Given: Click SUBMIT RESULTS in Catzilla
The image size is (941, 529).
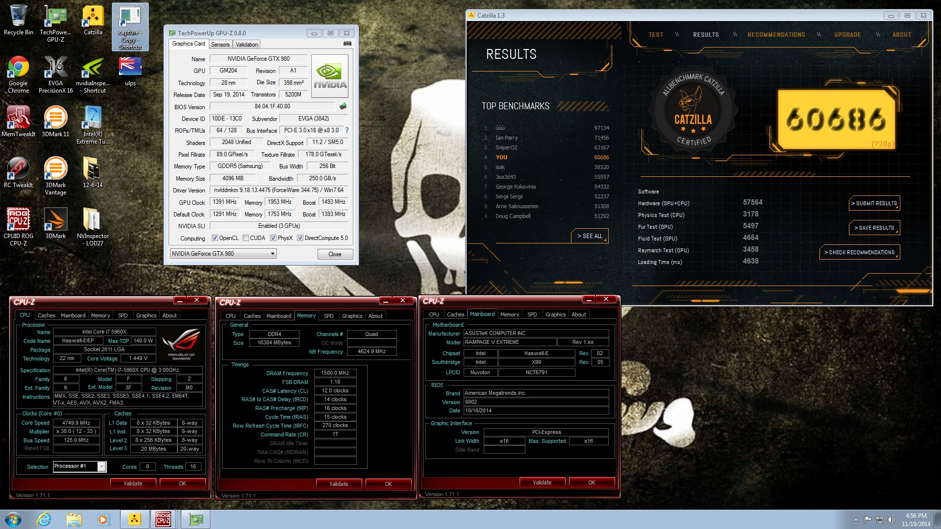Looking at the screenshot, I should point(874,203).
